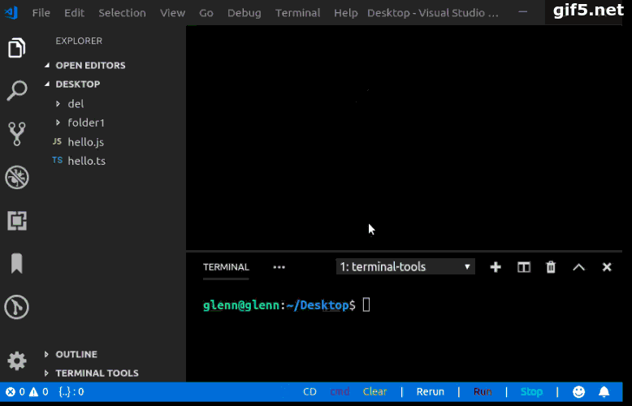The image size is (632, 406).
Task: Open the panel's more actions ellipsis
Action: (x=279, y=267)
